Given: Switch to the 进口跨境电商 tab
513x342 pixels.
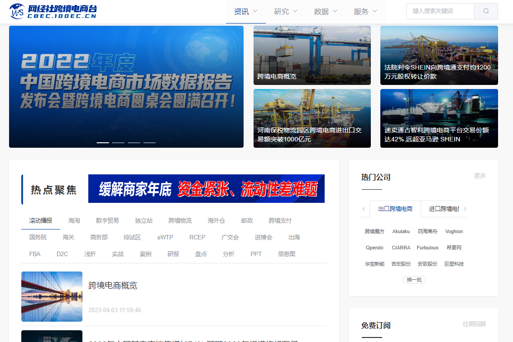Looking at the screenshot, I should 444,209.
